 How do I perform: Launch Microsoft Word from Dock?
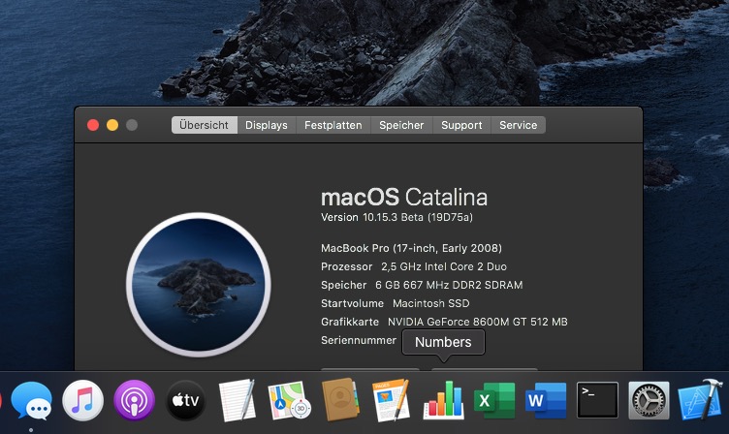(546, 400)
